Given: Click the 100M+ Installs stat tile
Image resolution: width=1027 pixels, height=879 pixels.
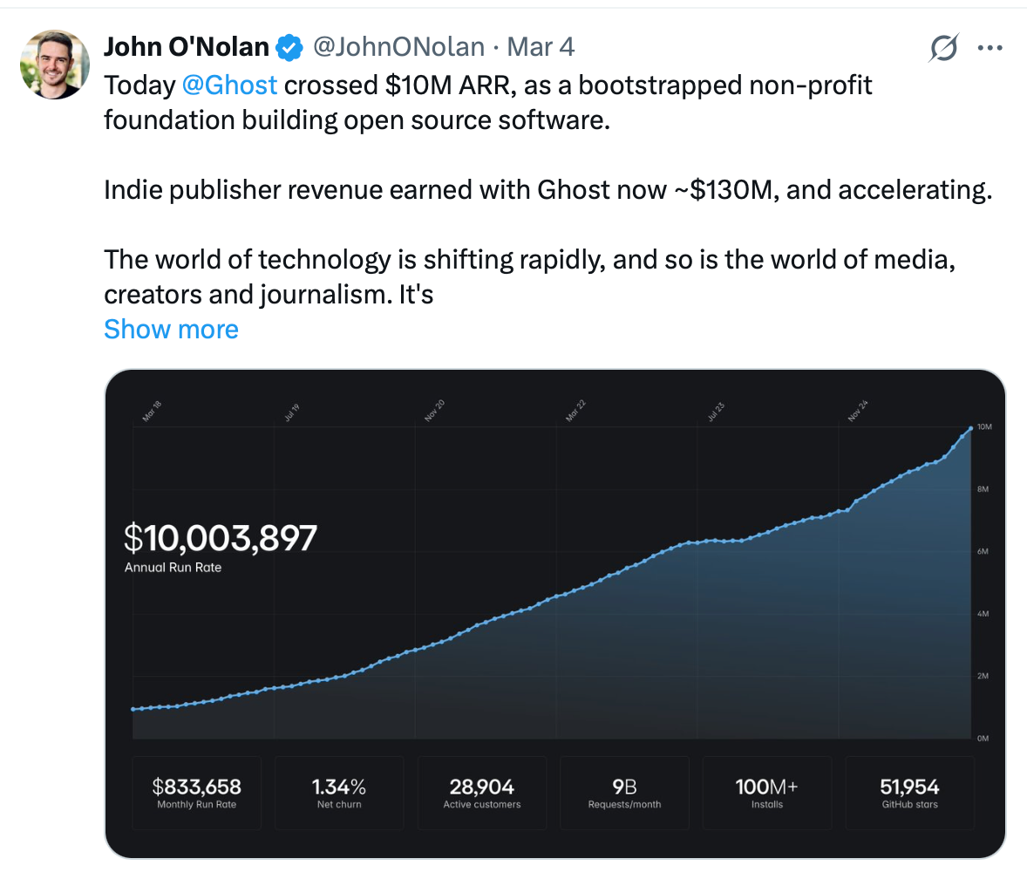Looking at the screenshot, I should point(766,792).
